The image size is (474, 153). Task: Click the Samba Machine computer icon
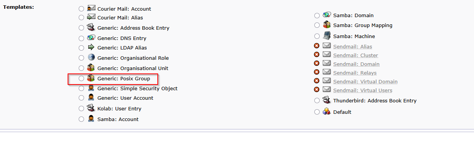(327, 36)
